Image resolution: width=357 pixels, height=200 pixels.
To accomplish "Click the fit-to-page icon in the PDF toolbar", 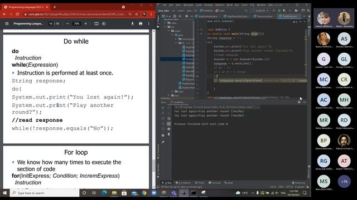I will (x=97, y=23).
